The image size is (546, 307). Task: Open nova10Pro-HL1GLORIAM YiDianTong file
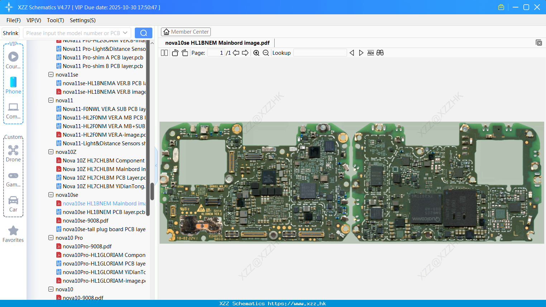pos(104,272)
